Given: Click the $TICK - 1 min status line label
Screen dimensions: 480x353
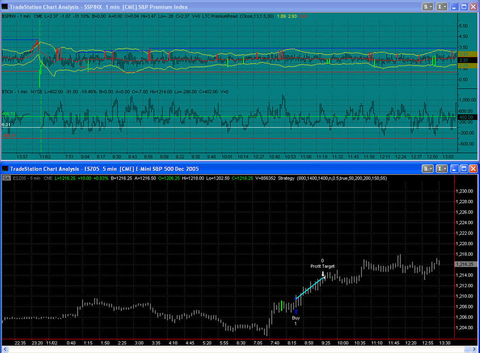Looking at the screenshot, I should pyautogui.click(x=15, y=92).
